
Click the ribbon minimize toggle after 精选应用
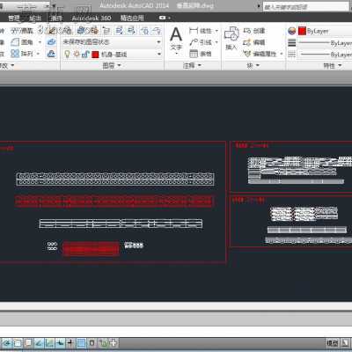(x=162, y=18)
